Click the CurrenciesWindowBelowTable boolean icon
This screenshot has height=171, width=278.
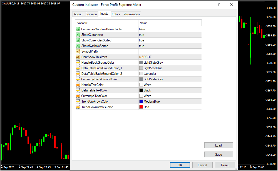tap(78, 29)
